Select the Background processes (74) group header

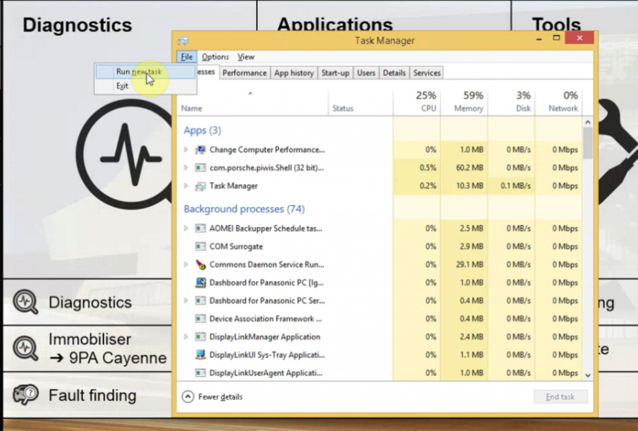pos(244,209)
